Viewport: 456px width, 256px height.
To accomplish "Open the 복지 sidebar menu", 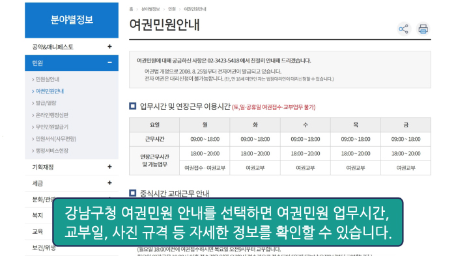I will click(x=38, y=216).
